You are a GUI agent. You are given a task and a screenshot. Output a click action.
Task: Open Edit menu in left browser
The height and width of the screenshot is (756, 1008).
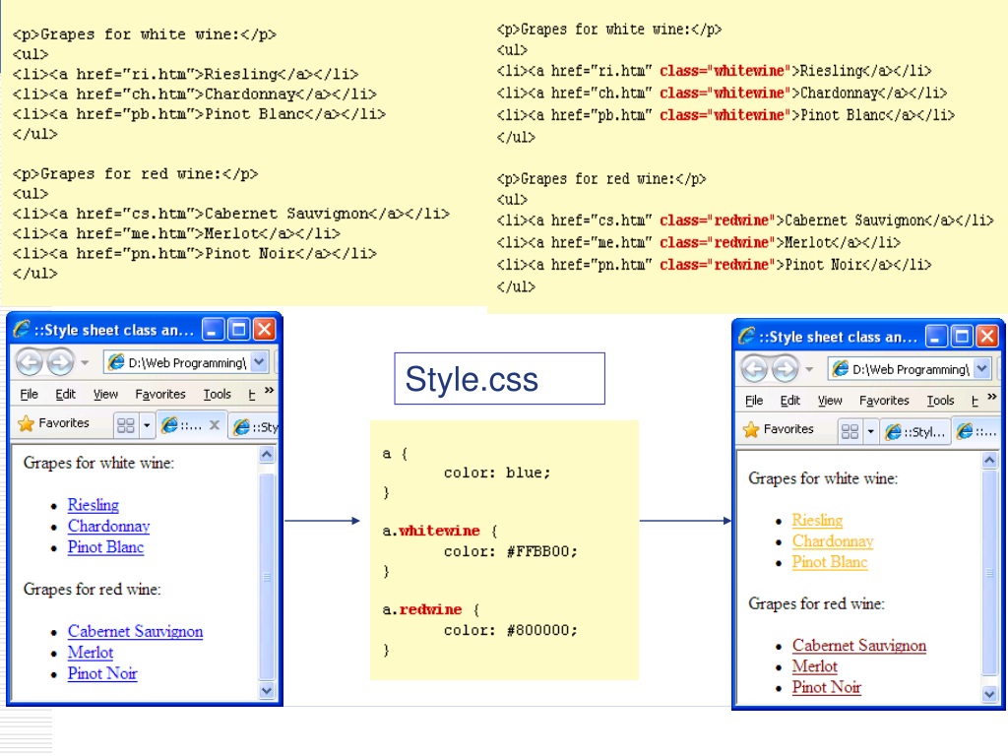(65, 394)
